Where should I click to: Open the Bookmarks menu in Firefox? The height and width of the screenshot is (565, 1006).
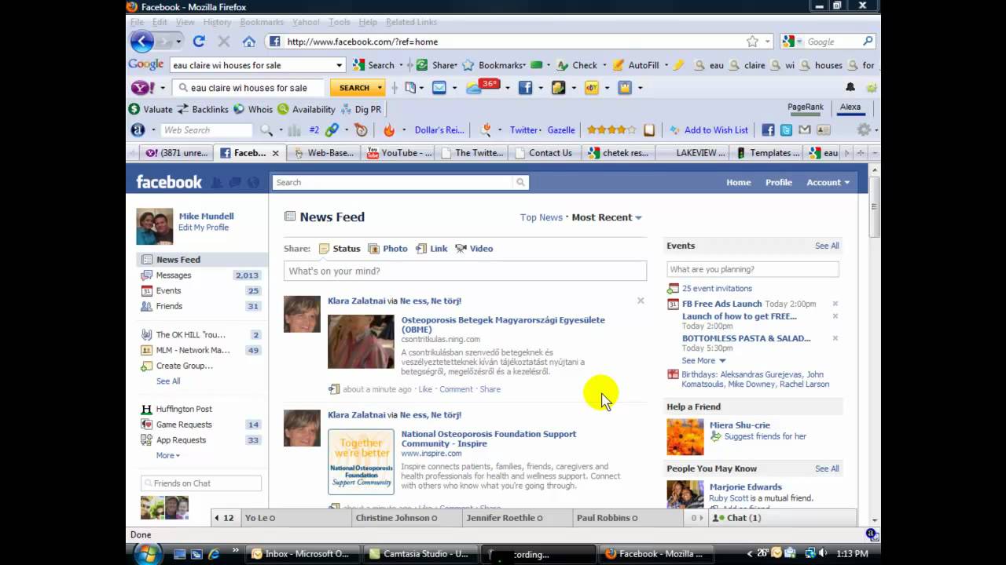[x=262, y=22]
